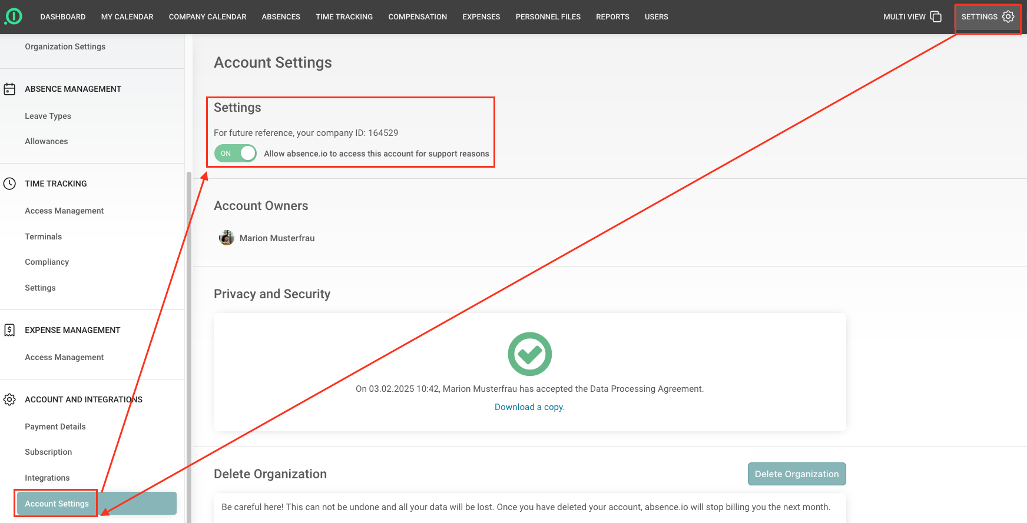This screenshot has width=1027, height=523.
Task: Toggle off absence.io support access switch
Action: click(236, 154)
